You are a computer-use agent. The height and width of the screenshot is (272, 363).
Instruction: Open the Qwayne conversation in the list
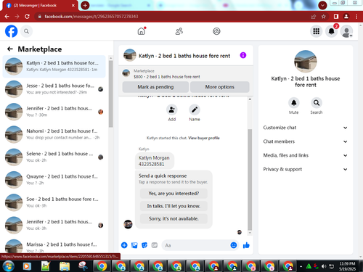pos(54,180)
